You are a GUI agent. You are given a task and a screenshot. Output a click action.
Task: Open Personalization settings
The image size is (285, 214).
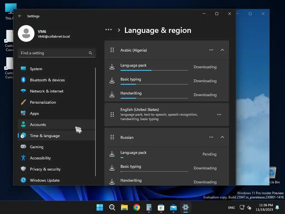(56, 102)
